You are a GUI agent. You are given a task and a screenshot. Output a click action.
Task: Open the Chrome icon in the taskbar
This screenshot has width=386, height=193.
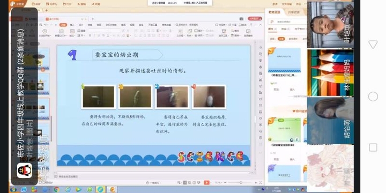pyautogui.click(x=56, y=189)
